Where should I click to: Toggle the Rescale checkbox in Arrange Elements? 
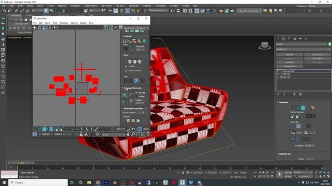pyautogui.click(x=136, y=92)
